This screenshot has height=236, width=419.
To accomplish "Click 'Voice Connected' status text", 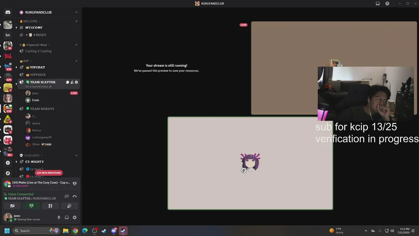I will (21, 194).
